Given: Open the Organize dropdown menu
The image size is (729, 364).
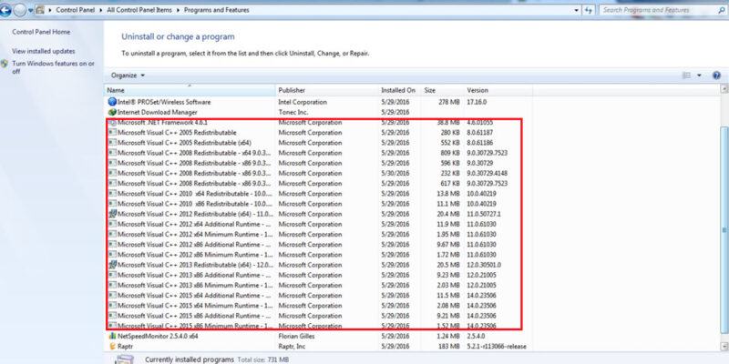Looking at the screenshot, I should (x=128, y=76).
